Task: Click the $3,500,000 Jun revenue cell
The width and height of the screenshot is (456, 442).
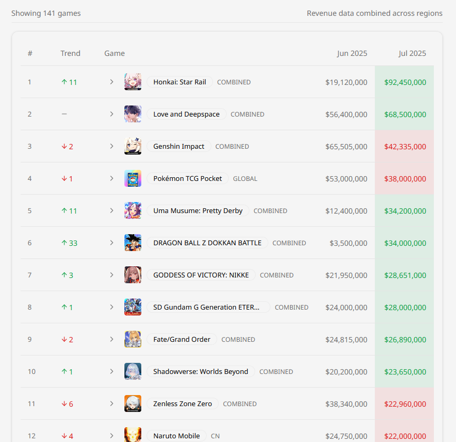Action: 348,243
